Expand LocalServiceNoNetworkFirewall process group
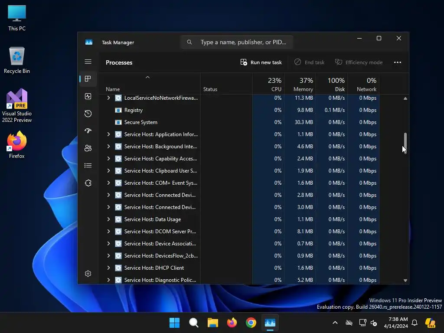This screenshot has width=444, height=333. 108,98
